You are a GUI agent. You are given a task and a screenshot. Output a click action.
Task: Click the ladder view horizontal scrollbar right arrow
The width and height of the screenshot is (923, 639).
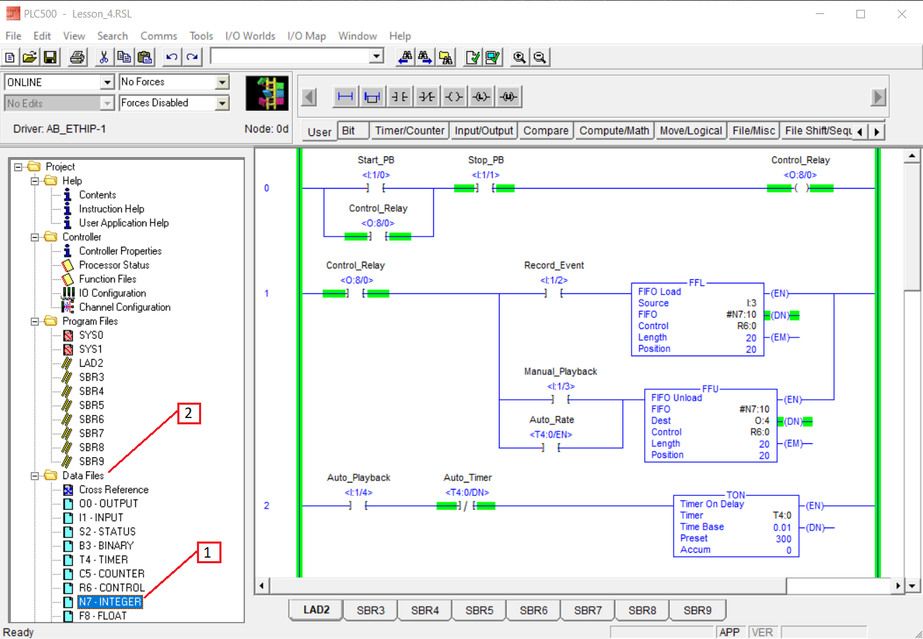pos(898,585)
